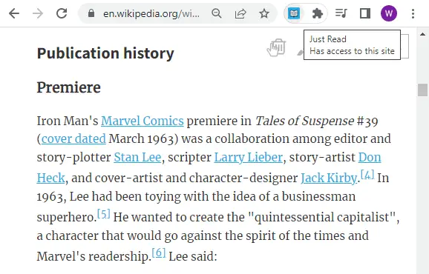
Task: Jump to citation reference 5
Action: (x=104, y=214)
